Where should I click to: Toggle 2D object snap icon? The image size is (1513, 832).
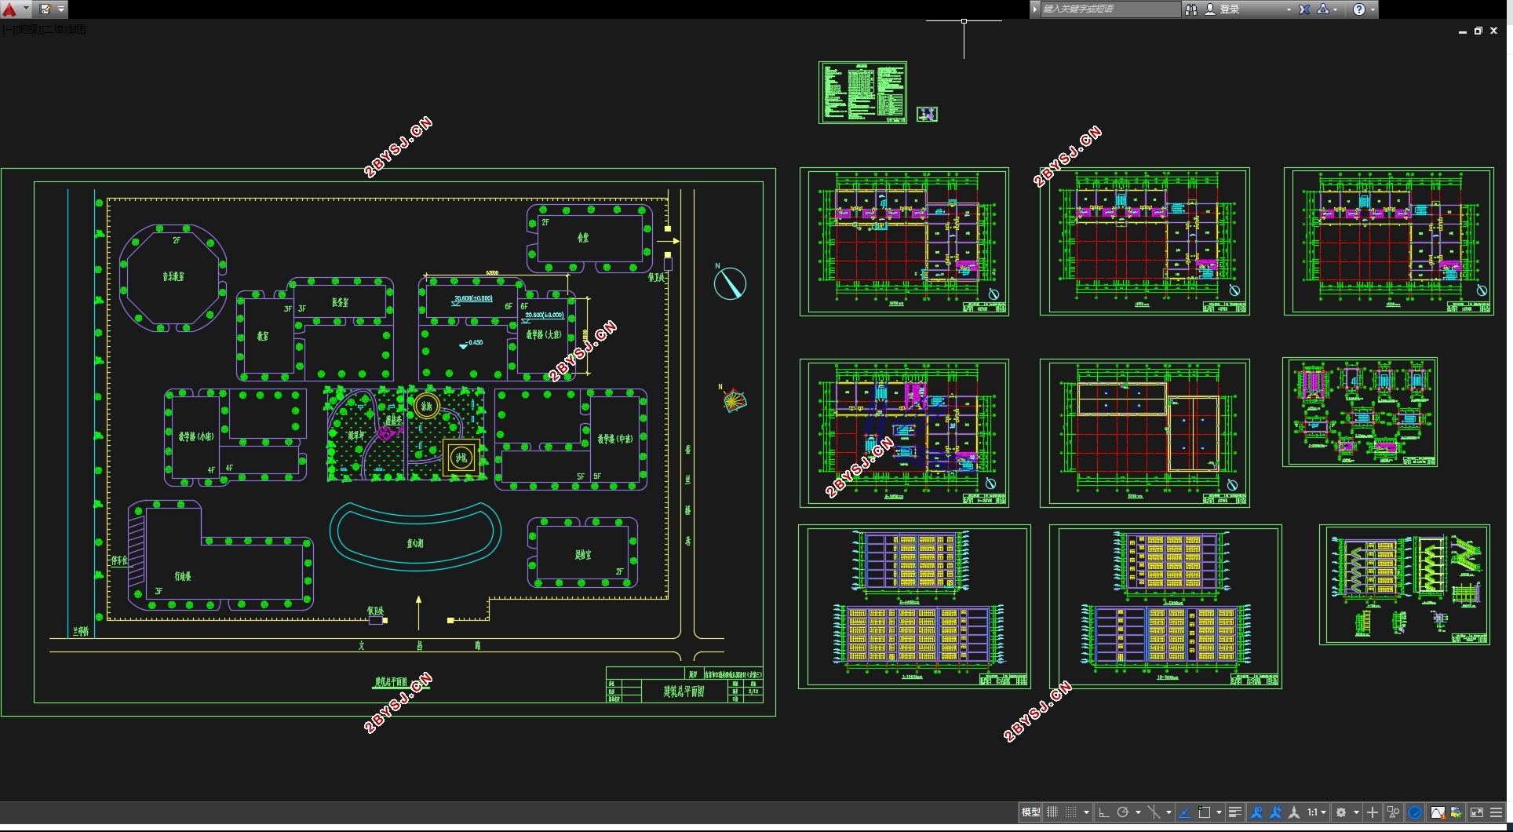click(x=1205, y=812)
